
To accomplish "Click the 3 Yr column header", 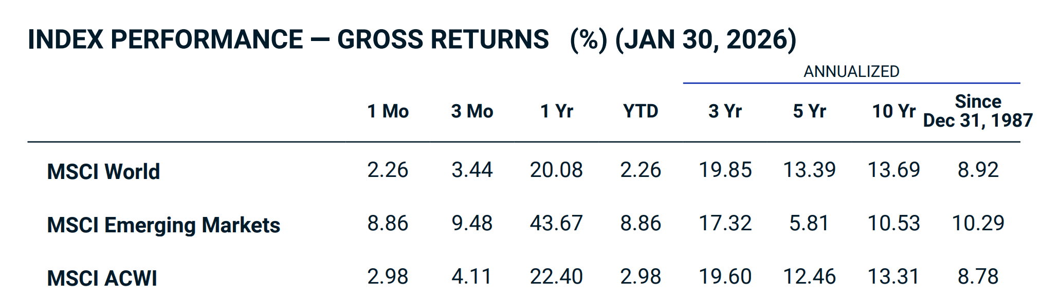I will pos(725,111).
